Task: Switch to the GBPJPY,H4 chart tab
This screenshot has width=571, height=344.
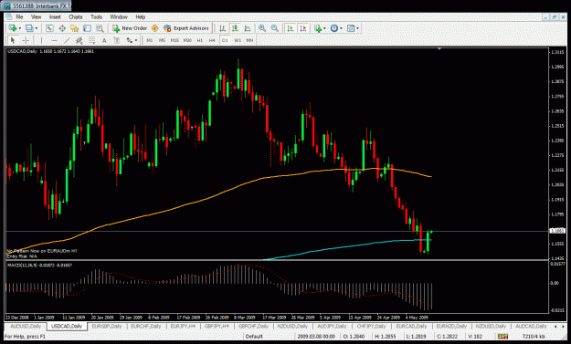Action: (x=217, y=326)
